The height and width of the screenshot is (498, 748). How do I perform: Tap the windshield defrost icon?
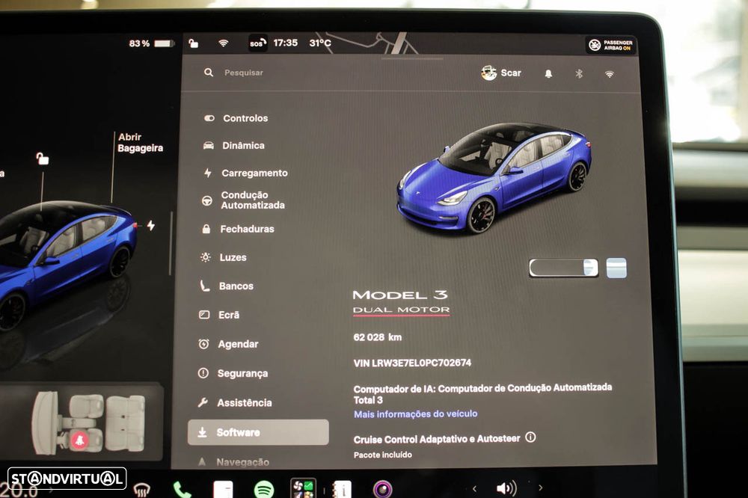click(141, 488)
